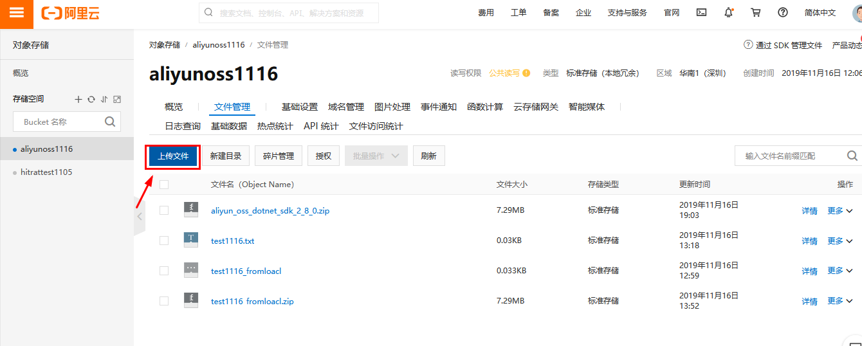The width and height of the screenshot is (862, 346).
Task: Open the 事件通知 tab
Action: (x=439, y=107)
